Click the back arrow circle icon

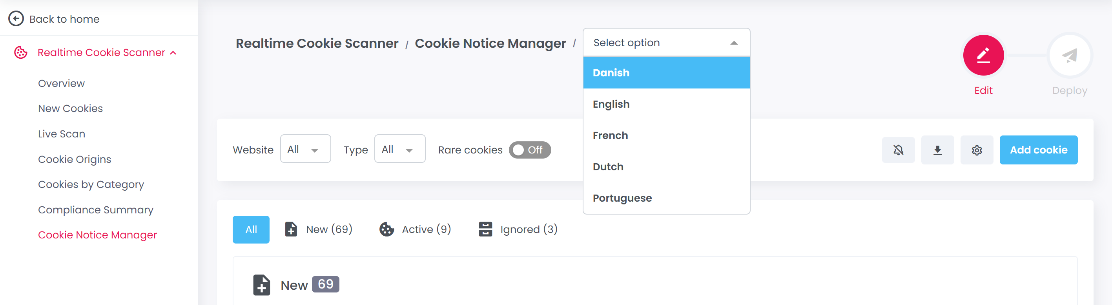pos(16,18)
